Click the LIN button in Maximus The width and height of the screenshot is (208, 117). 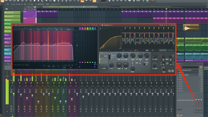pyautogui.click(x=167, y=64)
